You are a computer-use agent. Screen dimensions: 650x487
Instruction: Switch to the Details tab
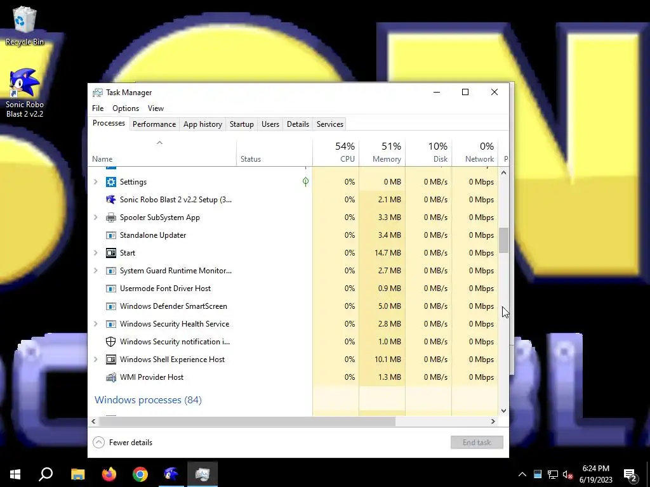click(298, 124)
